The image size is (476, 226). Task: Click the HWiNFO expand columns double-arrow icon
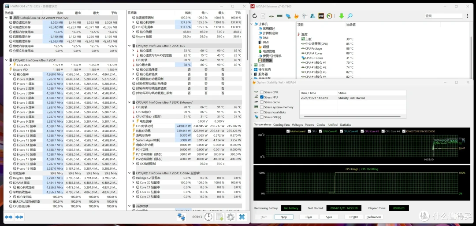pos(8,217)
